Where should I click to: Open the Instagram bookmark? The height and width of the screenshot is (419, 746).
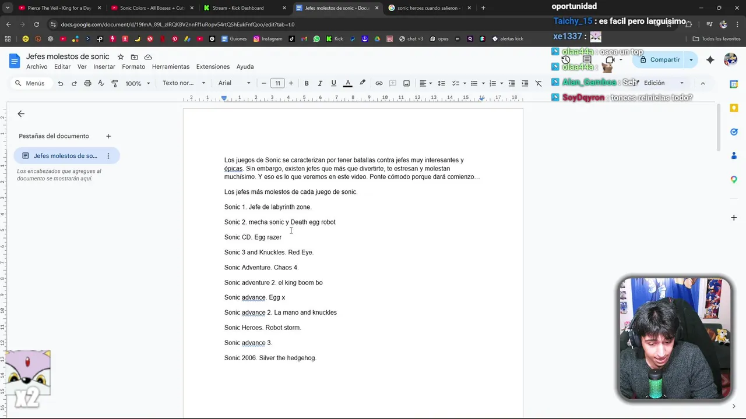(268, 39)
